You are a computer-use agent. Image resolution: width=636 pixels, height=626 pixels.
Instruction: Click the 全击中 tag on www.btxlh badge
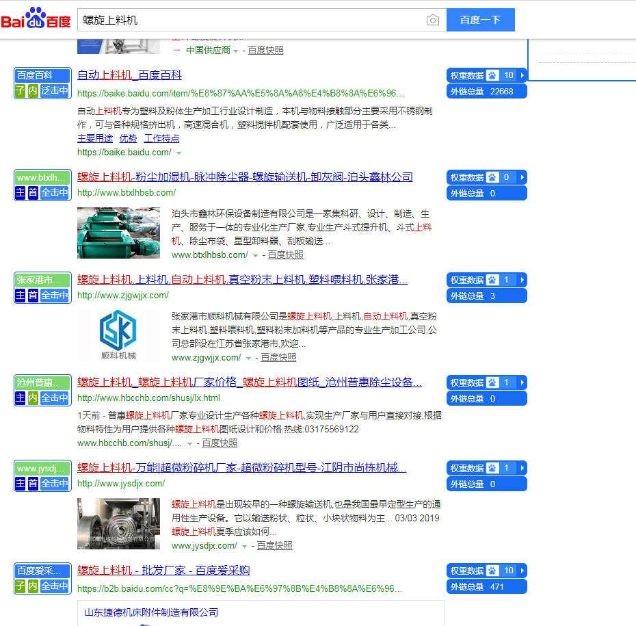54,192
